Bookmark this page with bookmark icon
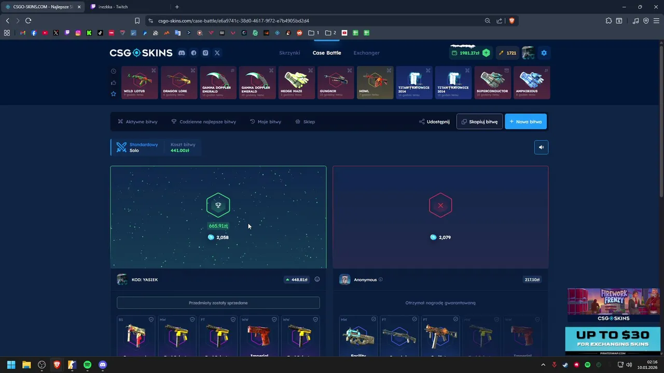 click(x=137, y=21)
